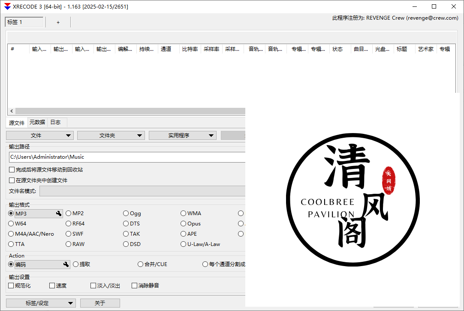Choose WMA as output format
The width and height of the screenshot is (464, 311).
click(183, 213)
